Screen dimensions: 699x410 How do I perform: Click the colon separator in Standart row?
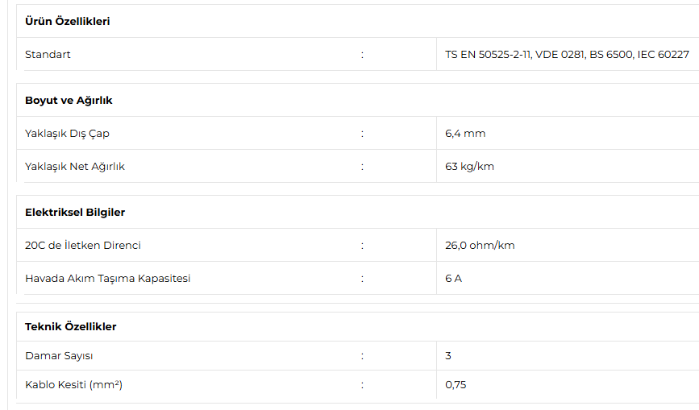362,55
